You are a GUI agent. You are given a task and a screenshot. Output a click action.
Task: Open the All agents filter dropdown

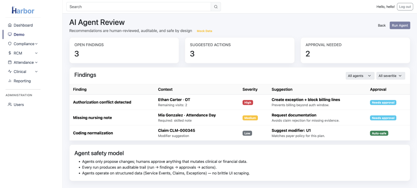pyautogui.click(x=360, y=76)
